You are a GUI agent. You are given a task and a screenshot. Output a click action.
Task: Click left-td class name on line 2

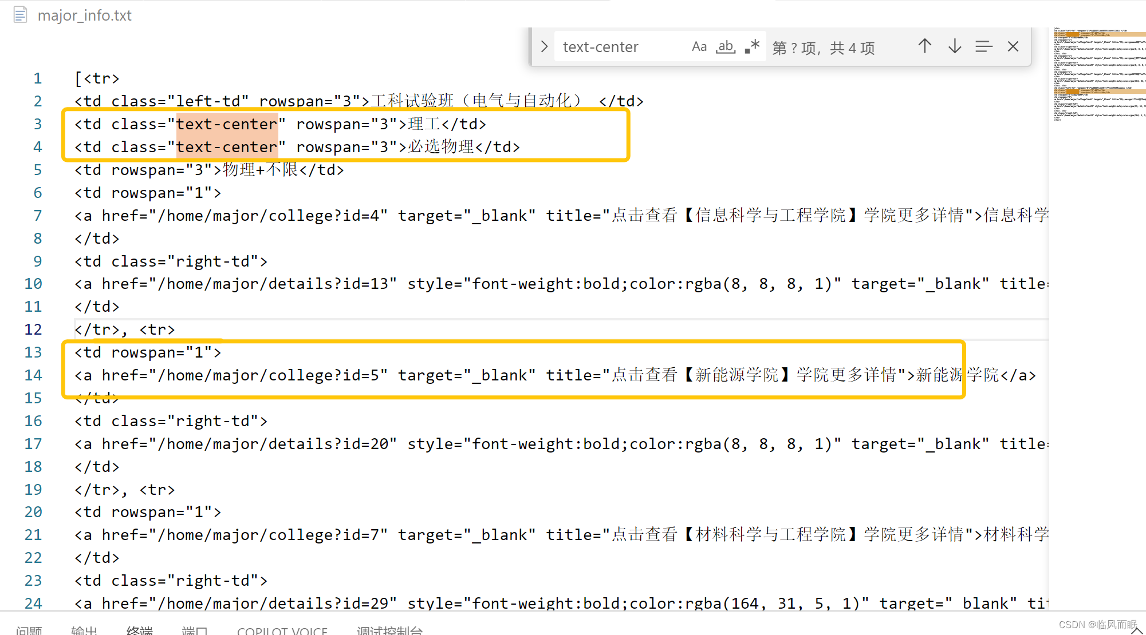208,101
